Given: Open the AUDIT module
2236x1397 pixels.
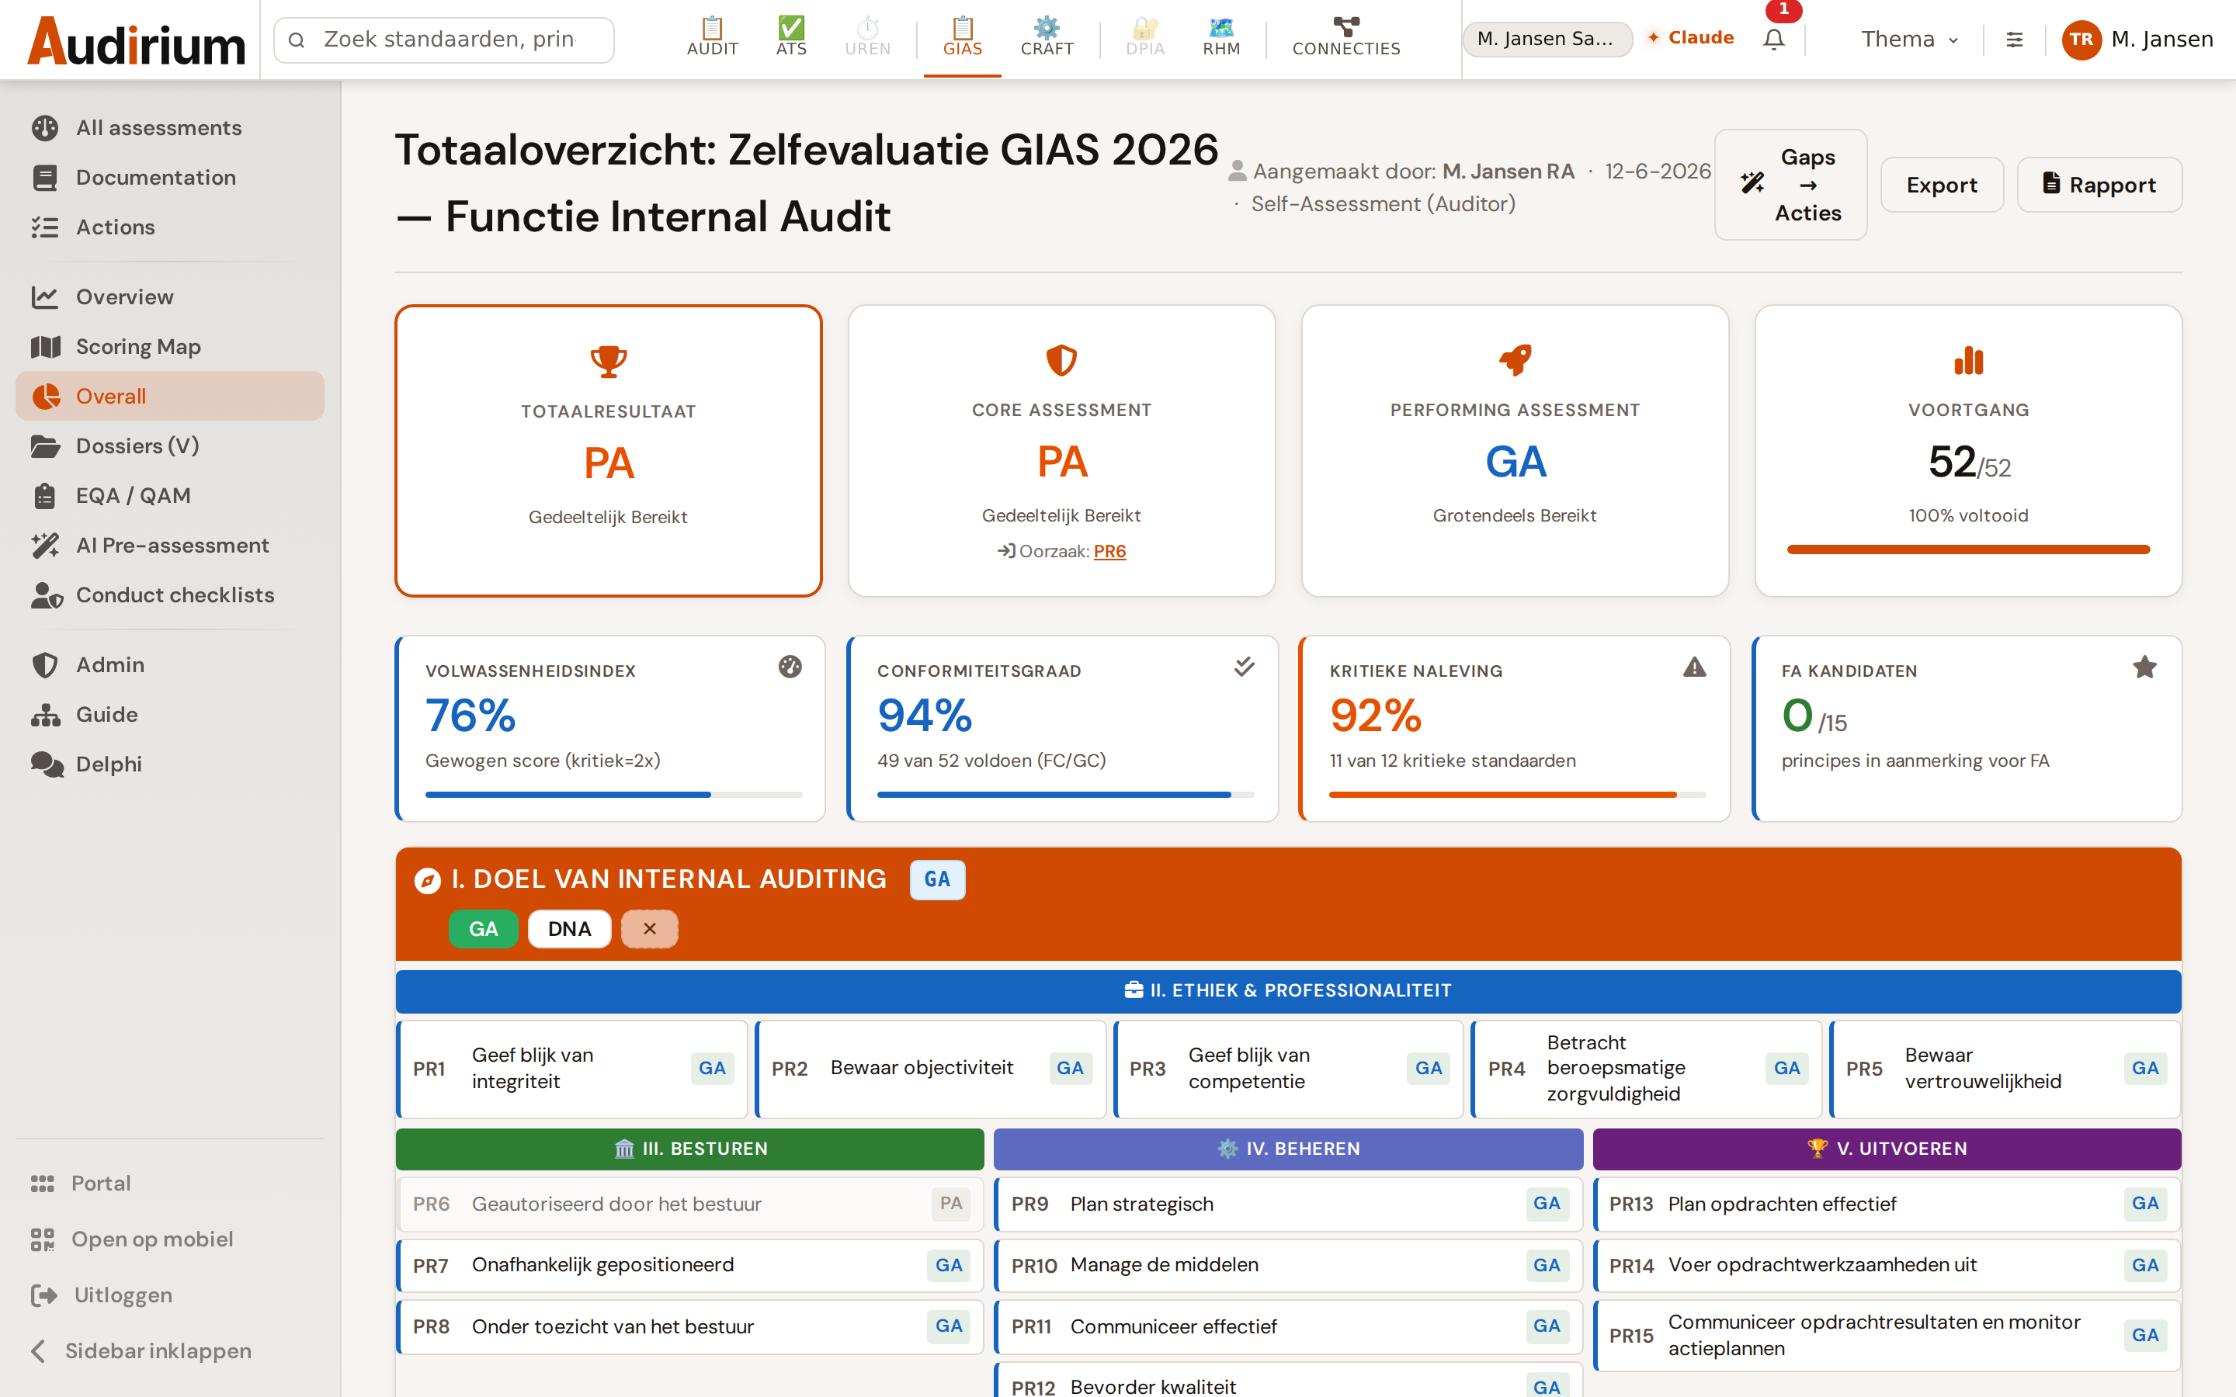Looking at the screenshot, I should pyautogui.click(x=713, y=38).
